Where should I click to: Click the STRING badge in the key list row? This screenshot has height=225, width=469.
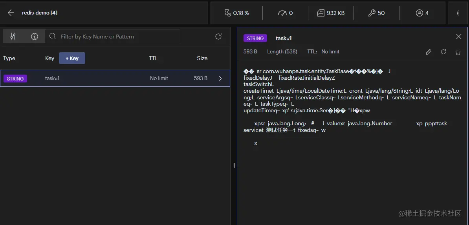[x=15, y=79]
